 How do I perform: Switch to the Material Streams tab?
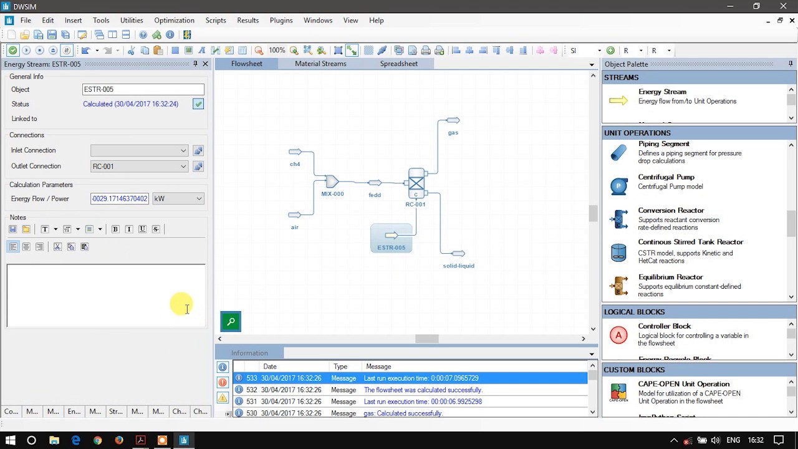320,64
